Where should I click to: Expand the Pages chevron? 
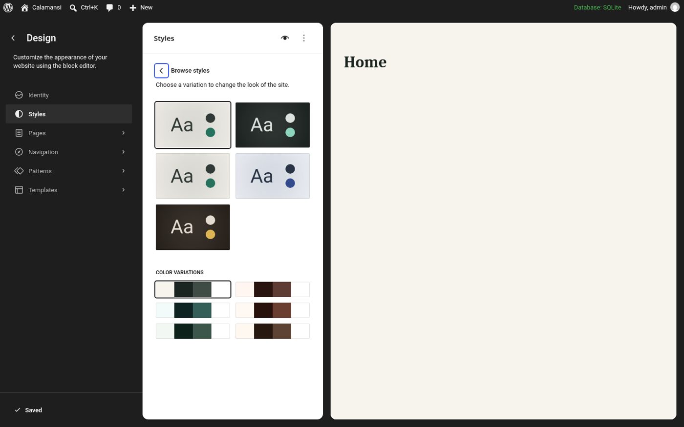click(123, 133)
